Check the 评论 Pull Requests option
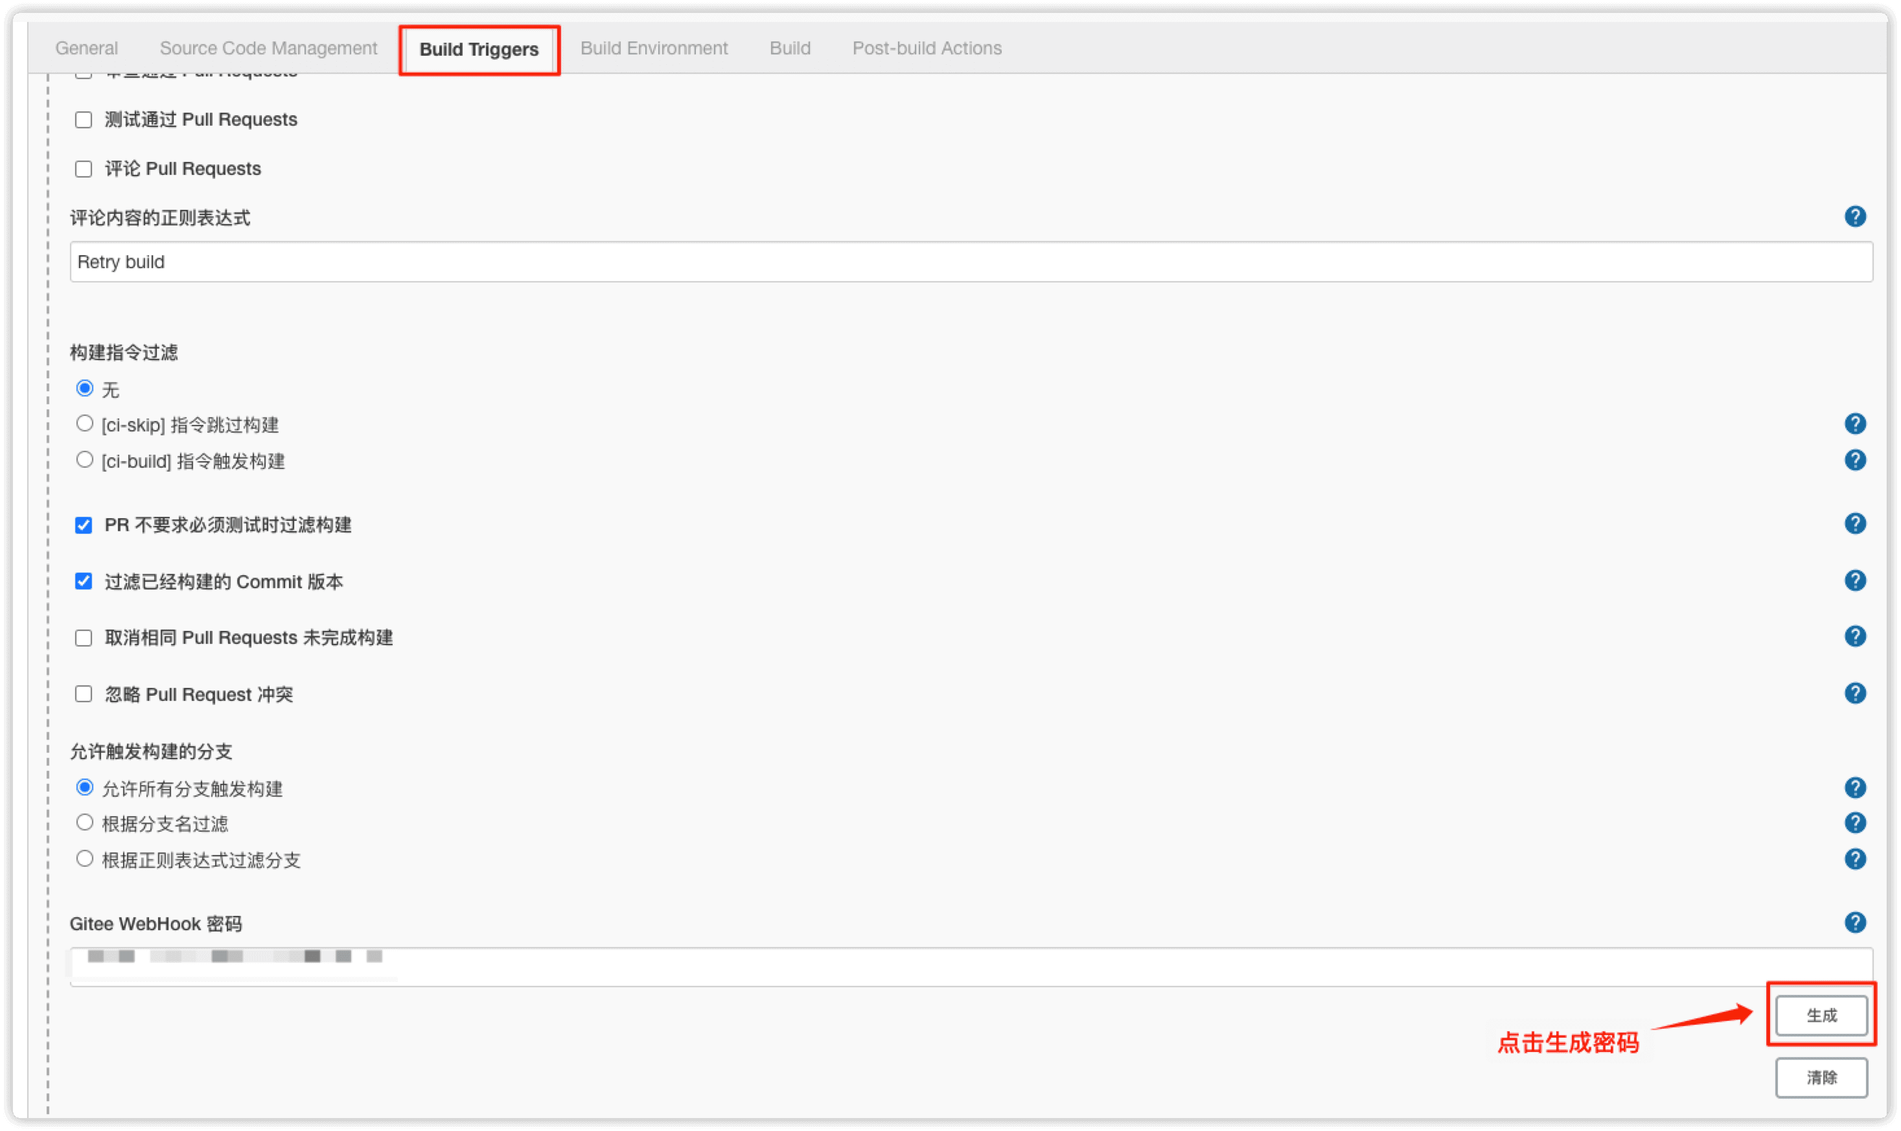 point(84,169)
